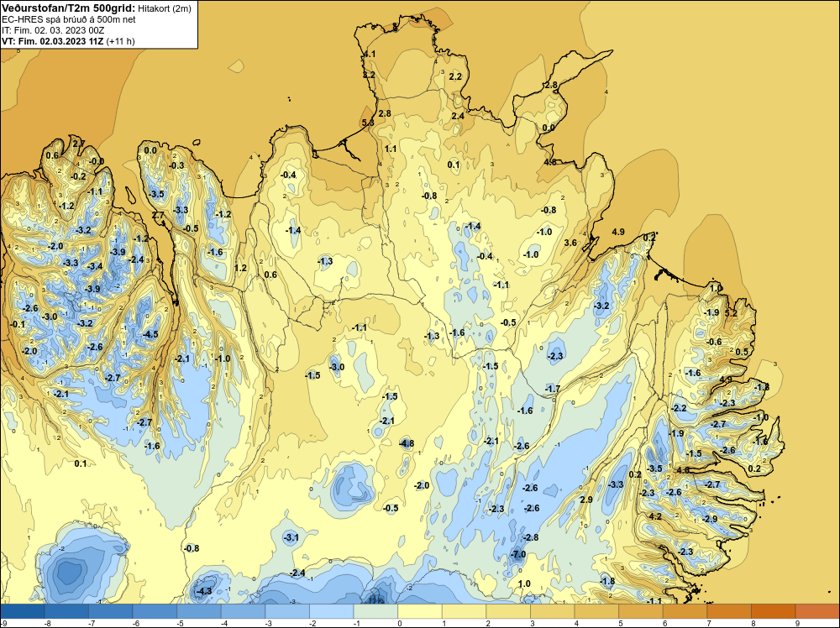The width and height of the screenshot is (840, 628).
Task: Click the temperature value '-2.9'
Action: click(x=710, y=519)
